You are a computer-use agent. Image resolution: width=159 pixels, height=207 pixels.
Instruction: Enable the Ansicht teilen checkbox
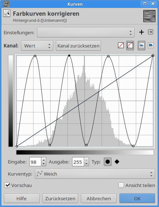121,185
